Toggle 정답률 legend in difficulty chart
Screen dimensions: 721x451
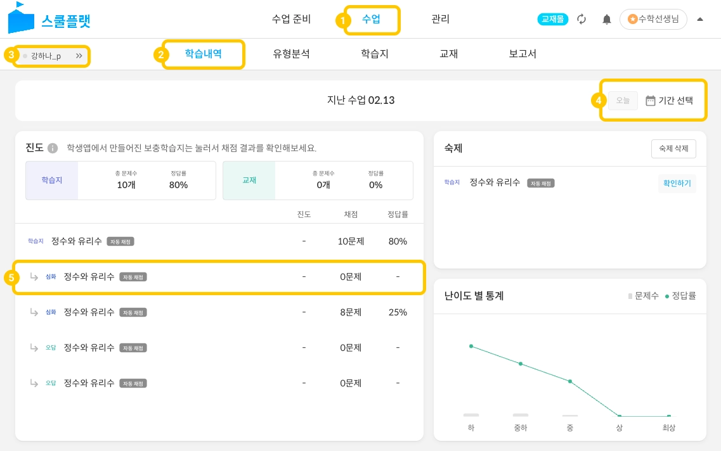(x=680, y=296)
